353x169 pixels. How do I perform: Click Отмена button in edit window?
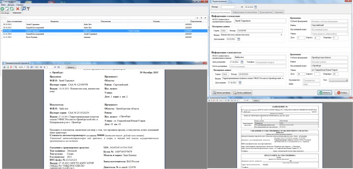342,93
